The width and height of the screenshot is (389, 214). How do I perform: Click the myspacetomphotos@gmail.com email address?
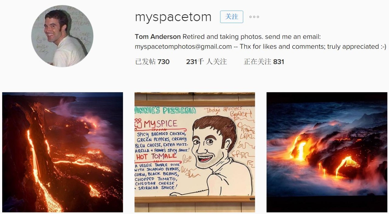183,47
